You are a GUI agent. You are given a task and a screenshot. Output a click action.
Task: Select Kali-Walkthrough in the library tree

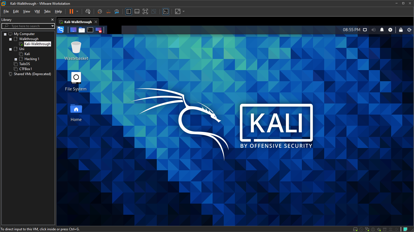[x=37, y=44]
